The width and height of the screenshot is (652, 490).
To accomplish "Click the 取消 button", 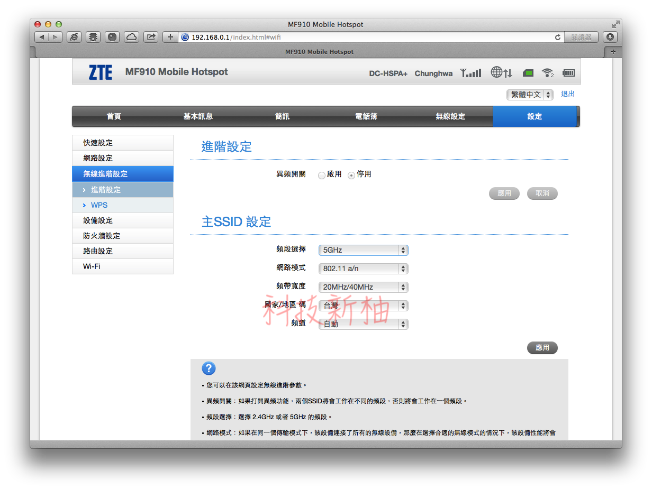I will point(542,193).
